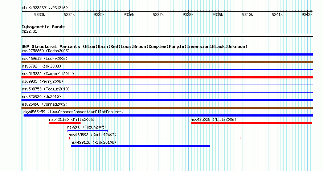Click the nsv820920 (Ju2010) blue bar

167,100
